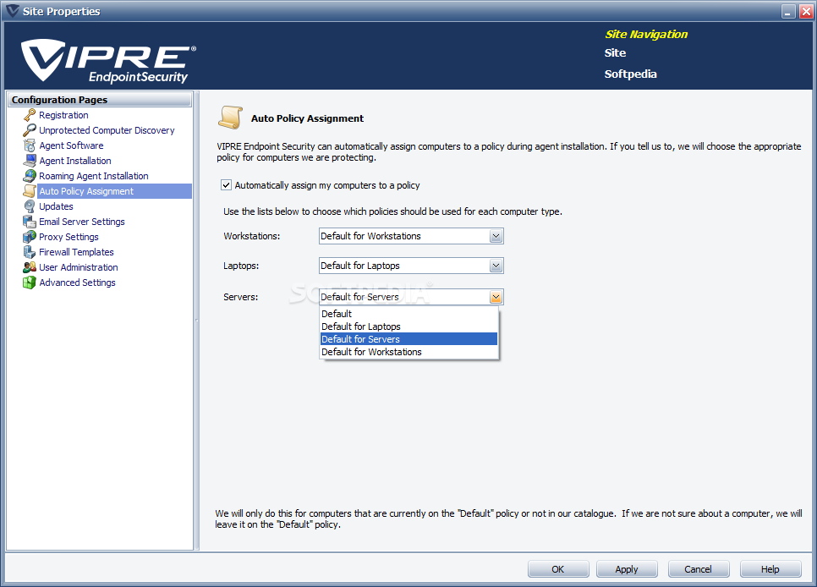Choose 'Default for Workstations' in open list

point(409,352)
